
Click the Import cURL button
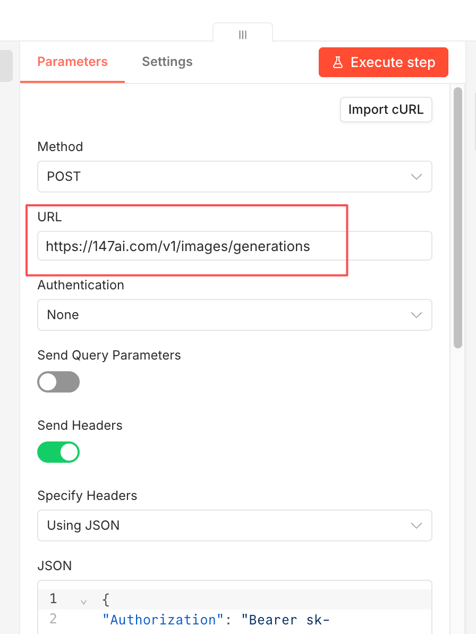tap(386, 110)
